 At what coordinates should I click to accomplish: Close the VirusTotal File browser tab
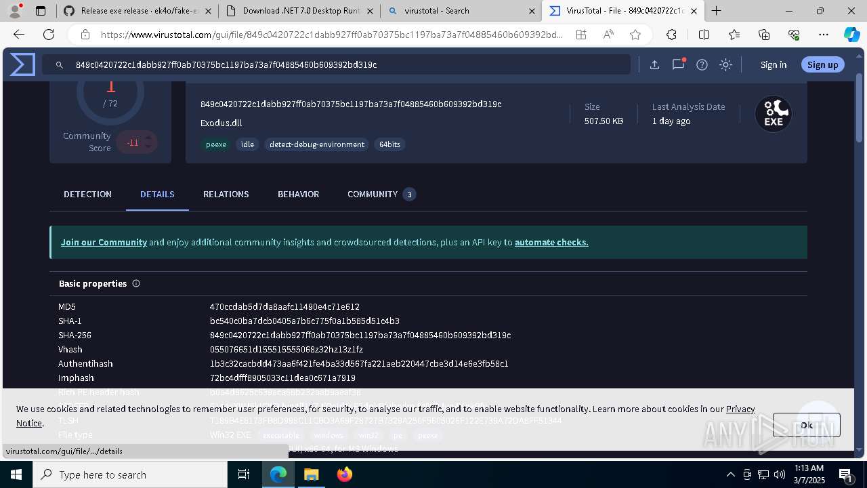pos(694,11)
